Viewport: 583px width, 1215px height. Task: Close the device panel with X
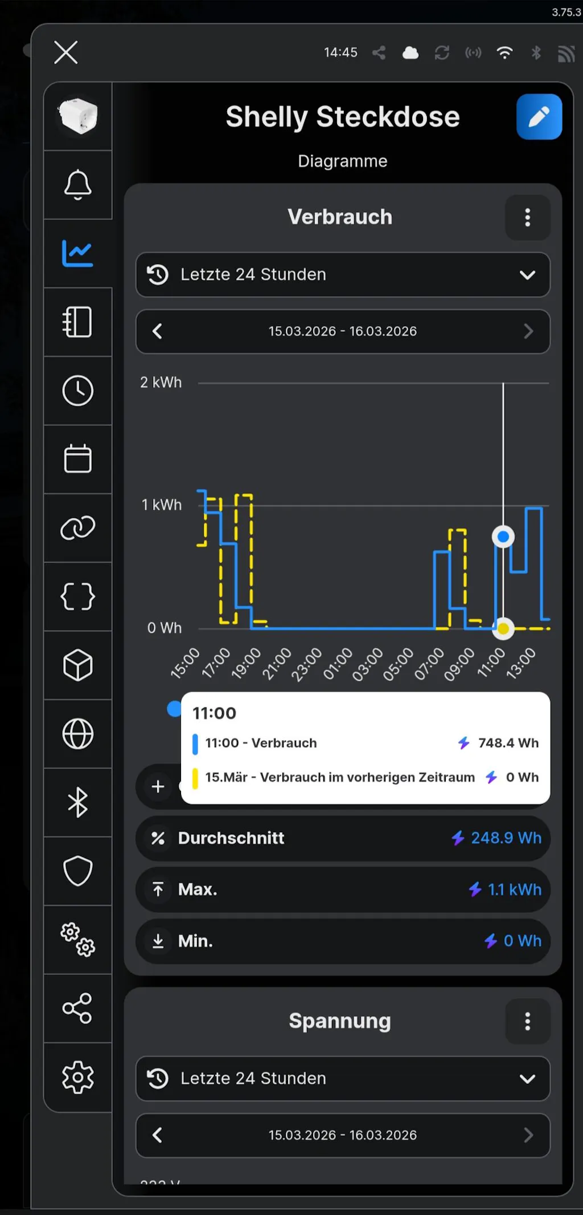click(66, 52)
